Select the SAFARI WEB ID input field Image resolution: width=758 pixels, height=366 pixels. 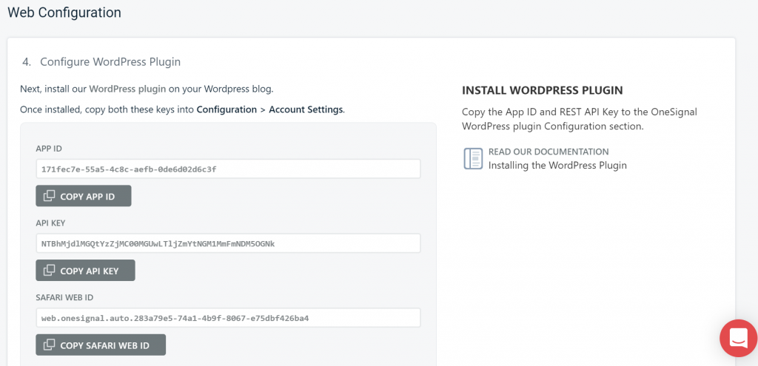click(x=228, y=318)
